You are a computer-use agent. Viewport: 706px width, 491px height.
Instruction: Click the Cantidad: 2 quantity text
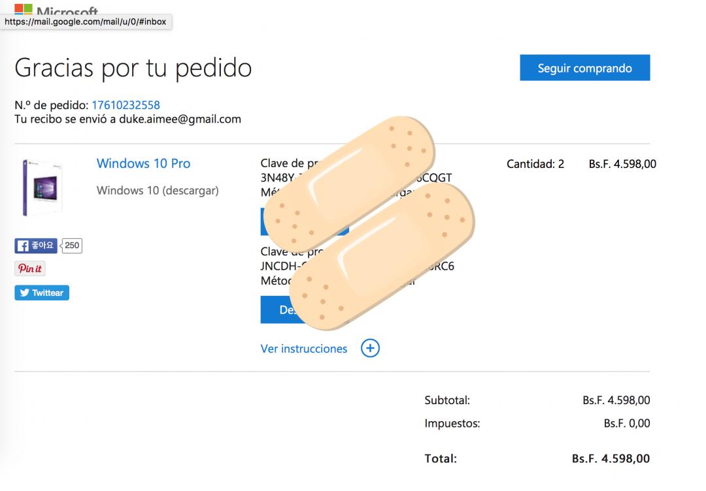tap(535, 164)
